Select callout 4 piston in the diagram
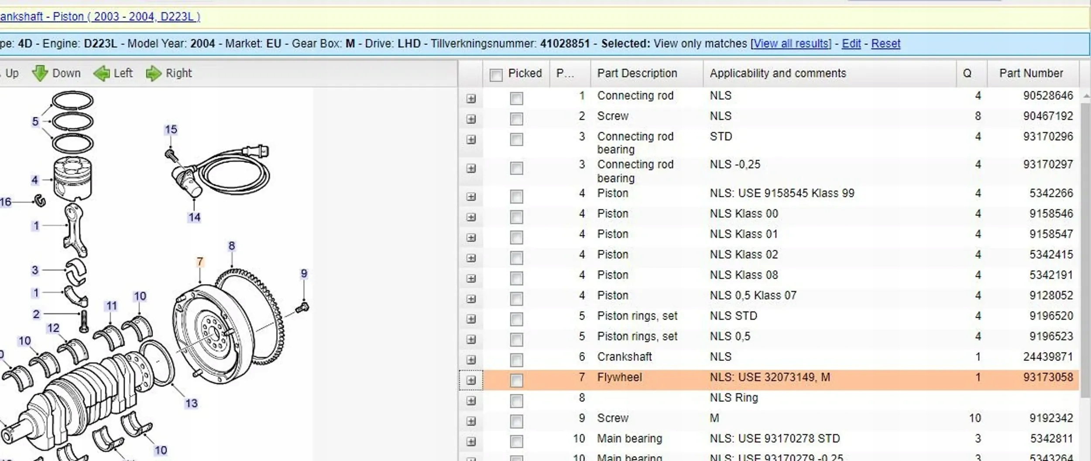Viewport: 1091px width, 461px height. [x=34, y=180]
